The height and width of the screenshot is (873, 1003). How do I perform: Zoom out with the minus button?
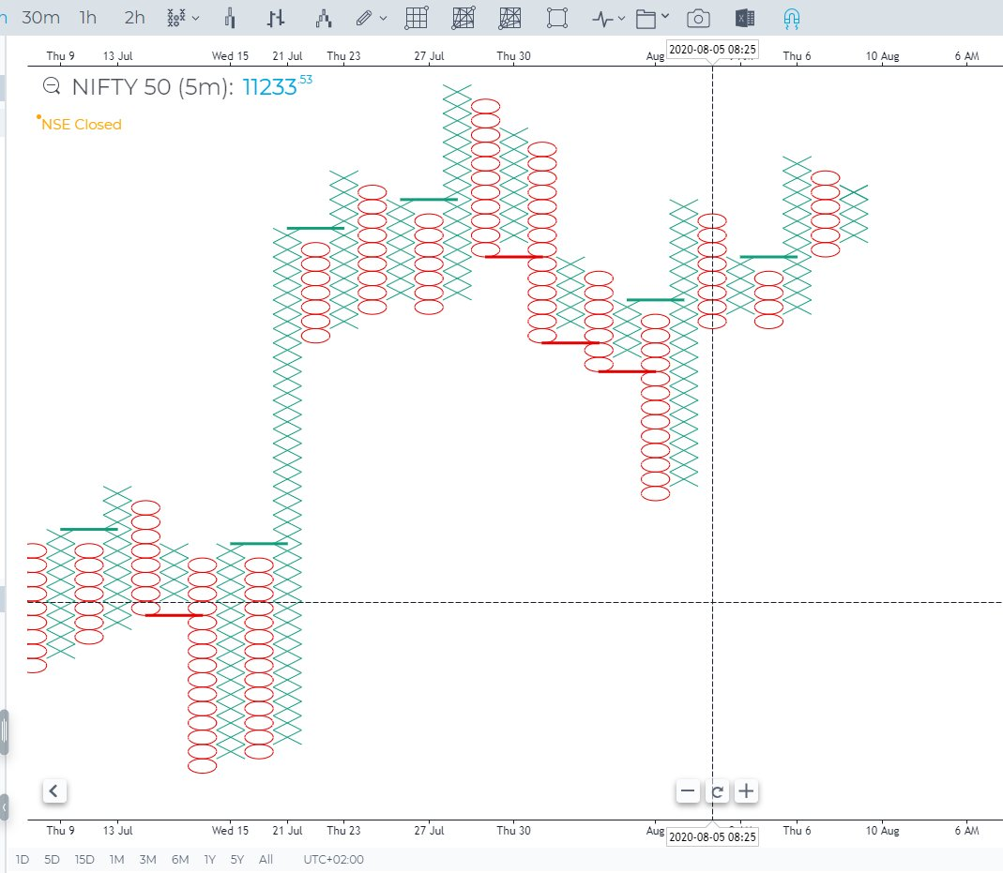[688, 791]
